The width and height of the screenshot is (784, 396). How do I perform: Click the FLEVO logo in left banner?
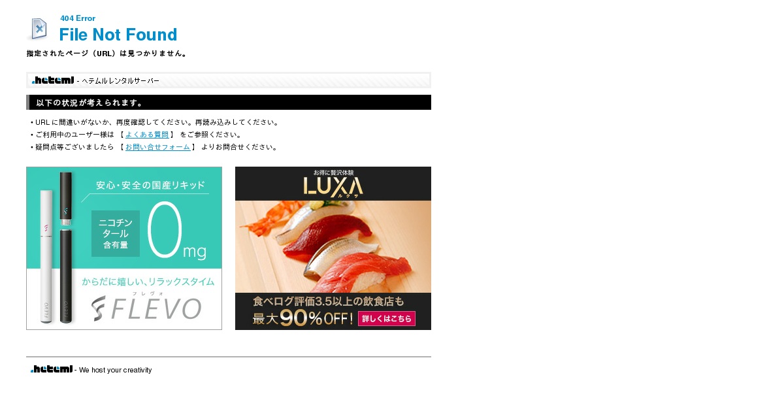point(146,308)
